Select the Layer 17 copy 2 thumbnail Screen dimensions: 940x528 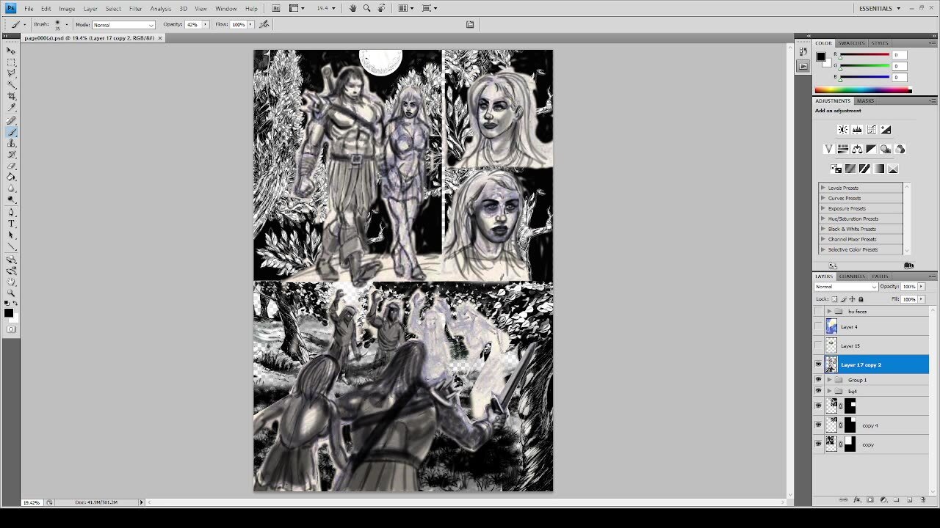[x=831, y=364]
